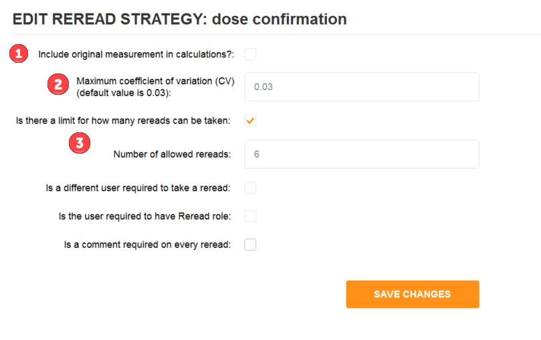
Task: Click the red number 2 callout badge
Action: 58,84
